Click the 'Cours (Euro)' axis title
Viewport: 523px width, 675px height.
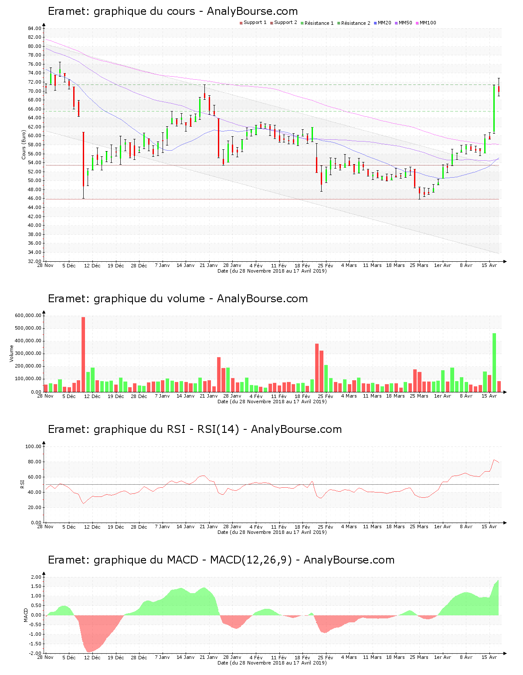(x=24, y=145)
